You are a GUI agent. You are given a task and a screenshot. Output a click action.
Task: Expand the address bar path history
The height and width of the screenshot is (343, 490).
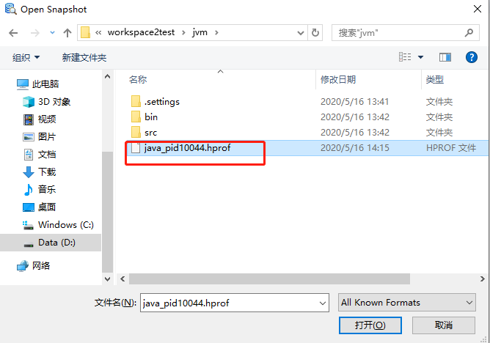click(x=300, y=33)
